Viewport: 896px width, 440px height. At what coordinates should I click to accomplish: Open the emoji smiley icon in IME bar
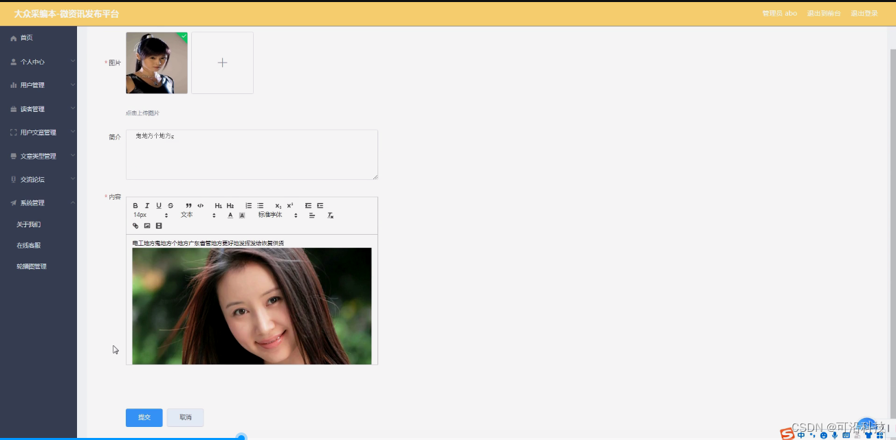824,435
